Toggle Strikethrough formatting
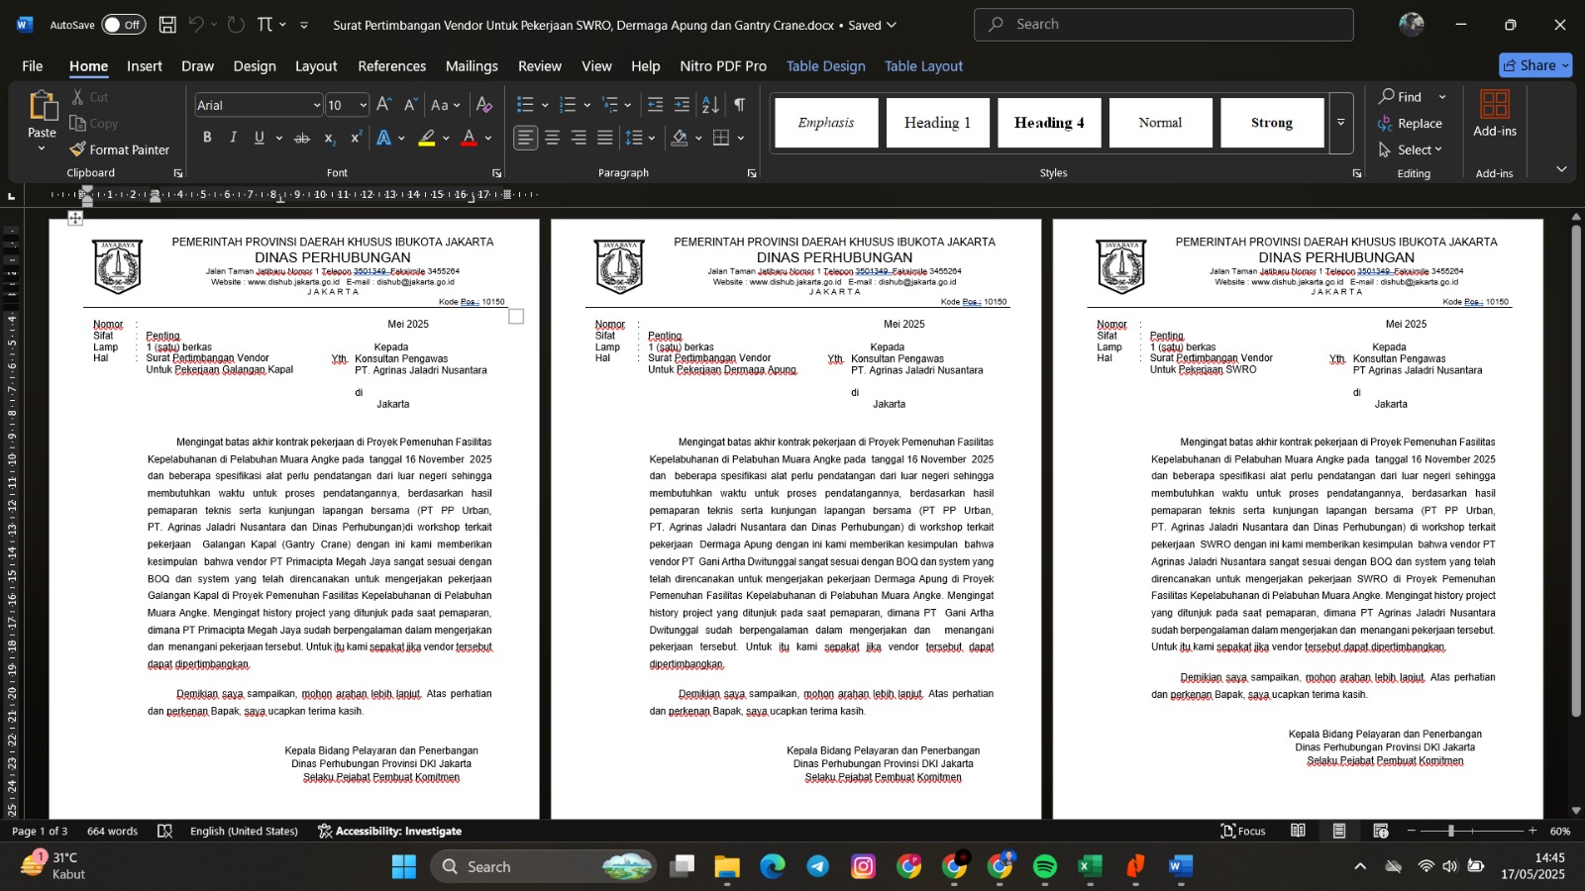The height and width of the screenshot is (891, 1585). pyautogui.click(x=302, y=138)
